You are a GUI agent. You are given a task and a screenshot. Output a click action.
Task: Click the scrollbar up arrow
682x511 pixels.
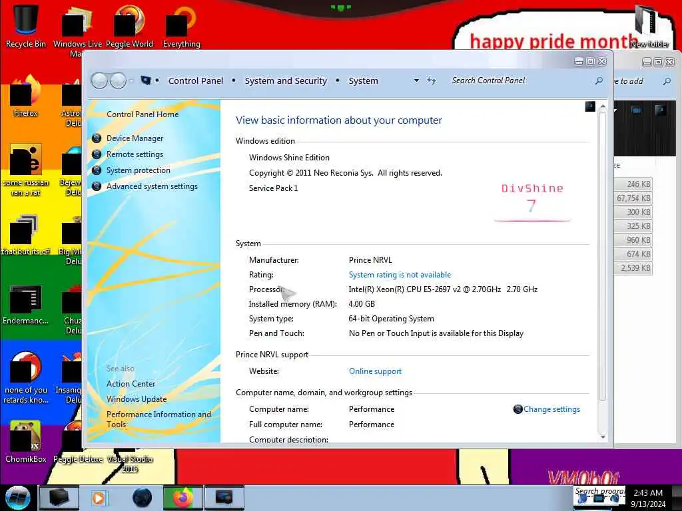coord(602,106)
